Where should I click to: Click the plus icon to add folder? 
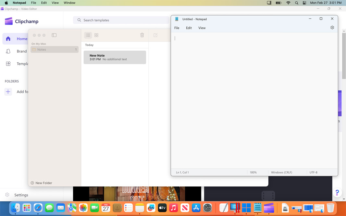tap(8, 92)
